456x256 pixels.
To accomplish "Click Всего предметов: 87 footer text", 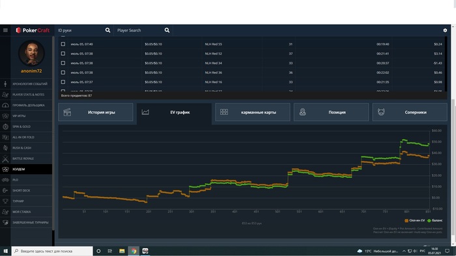I will click(x=76, y=96).
